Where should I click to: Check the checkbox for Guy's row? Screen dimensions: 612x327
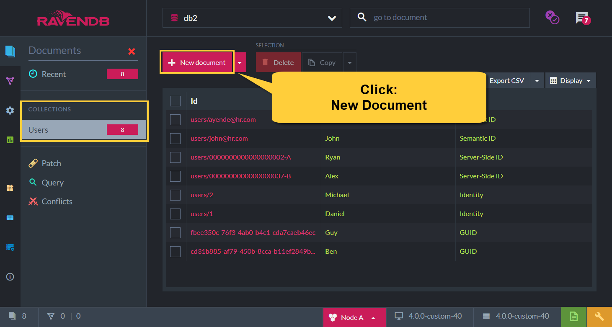click(x=175, y=233)
